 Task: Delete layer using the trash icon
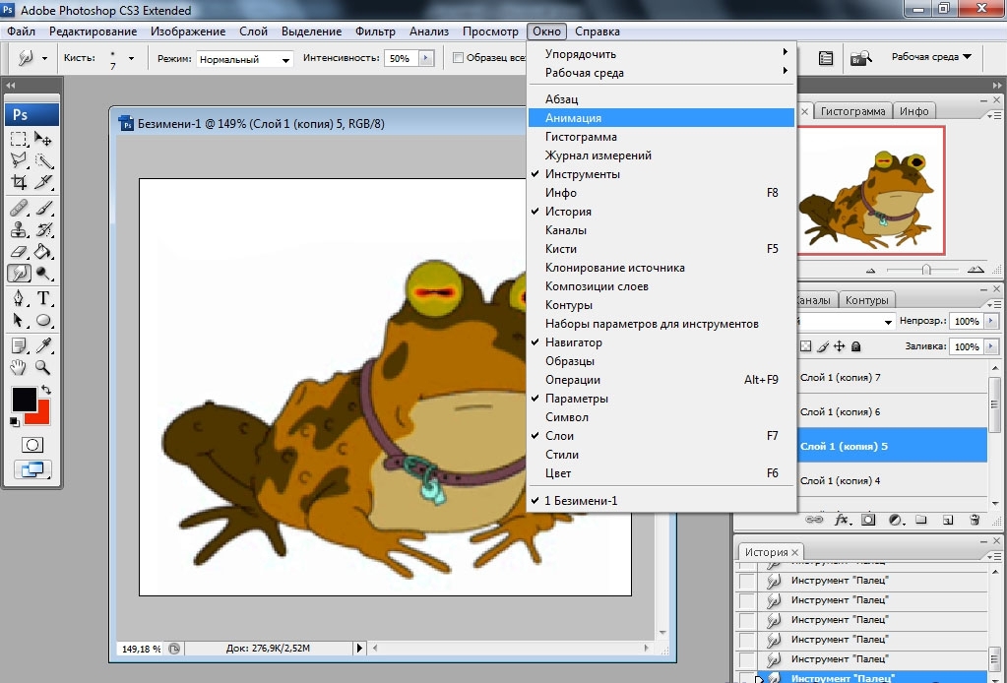[x=975, y=520]
